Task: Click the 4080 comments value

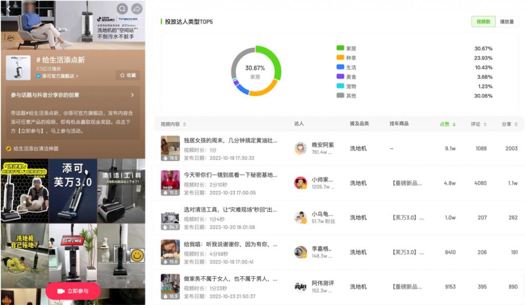Action: pyautogui.click(x=480, y=183)
